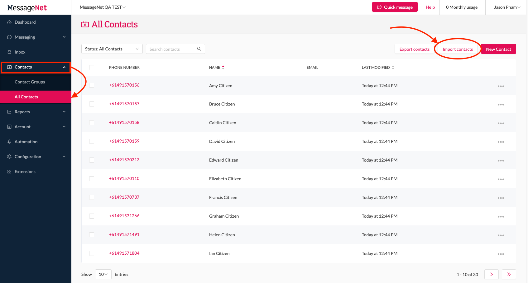Screen dimensions: 528x283
Task: Open the Help menu
Action: [x=430, y=7]
